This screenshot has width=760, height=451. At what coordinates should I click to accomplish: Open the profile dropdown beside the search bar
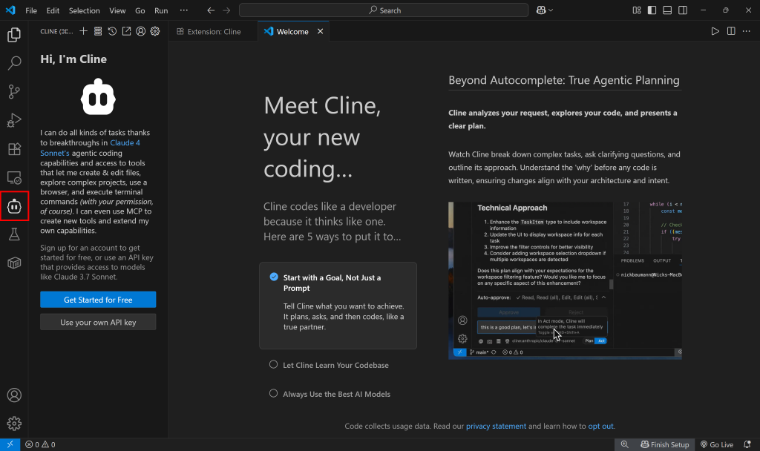[543, 10]
